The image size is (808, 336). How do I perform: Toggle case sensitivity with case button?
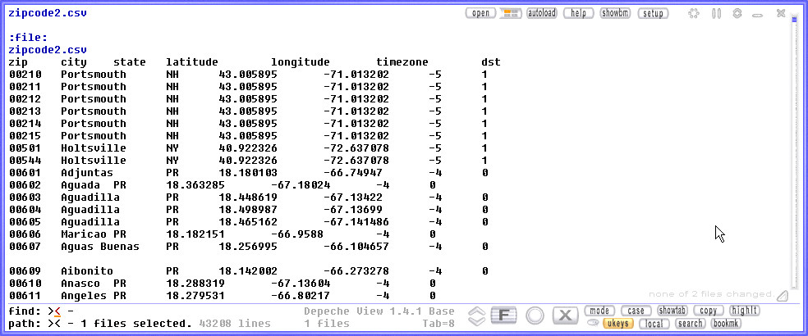coord(636,311)
